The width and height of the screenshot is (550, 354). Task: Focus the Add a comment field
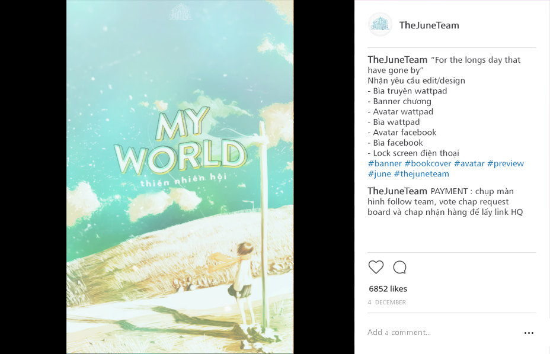442,332
